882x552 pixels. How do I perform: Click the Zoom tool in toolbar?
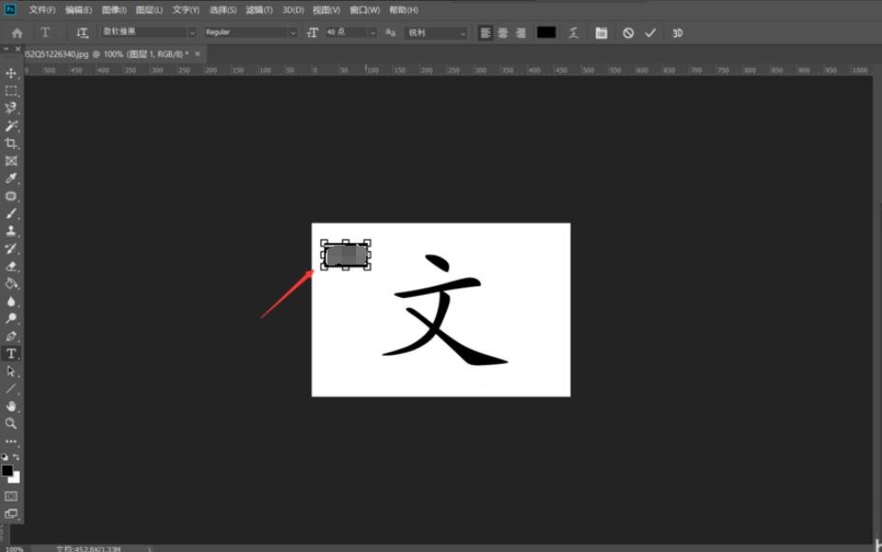[11, 423]
